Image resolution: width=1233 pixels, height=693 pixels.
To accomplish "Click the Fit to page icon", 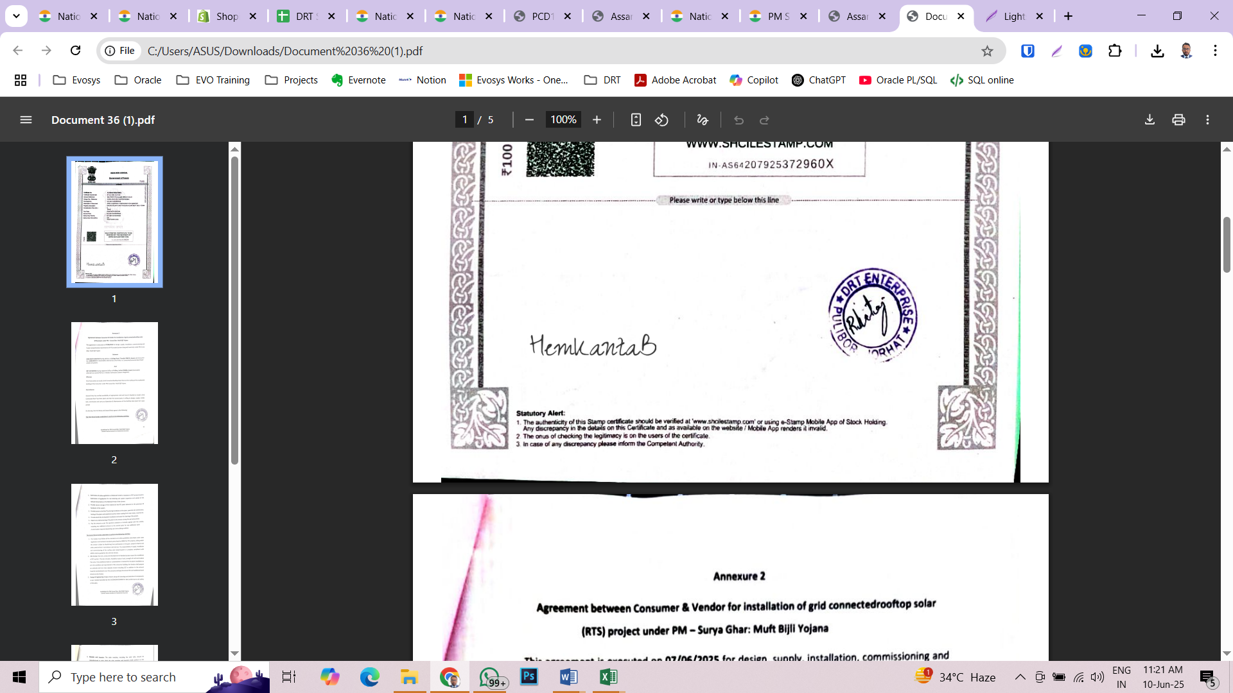I will click(x=636, y=120).
